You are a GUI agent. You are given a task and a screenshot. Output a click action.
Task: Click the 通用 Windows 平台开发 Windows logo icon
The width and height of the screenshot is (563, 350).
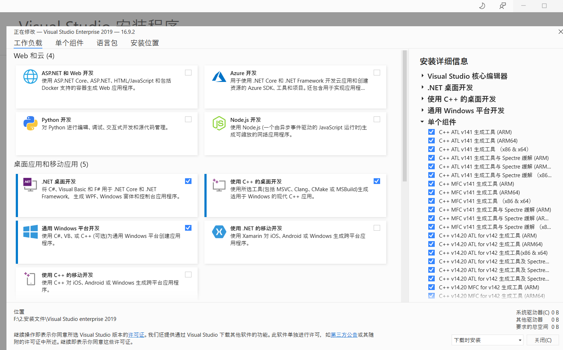click(x=31, y=232)
